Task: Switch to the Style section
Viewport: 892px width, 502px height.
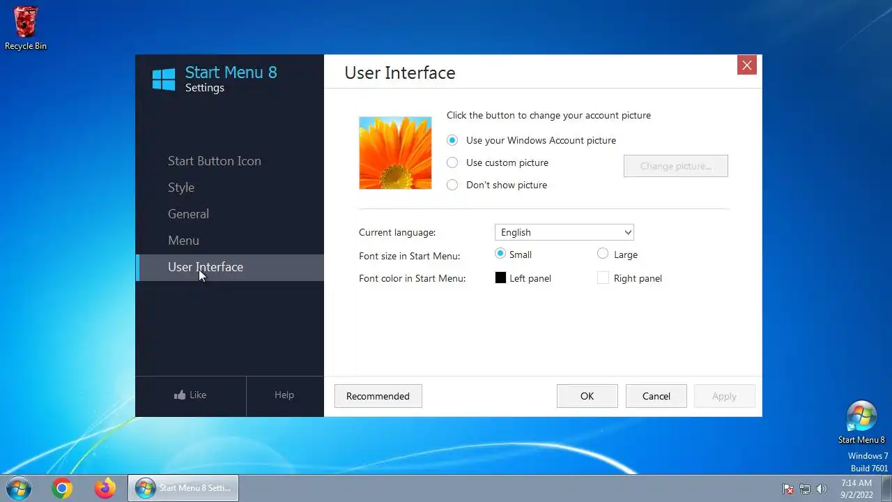Action: [181, 188]
